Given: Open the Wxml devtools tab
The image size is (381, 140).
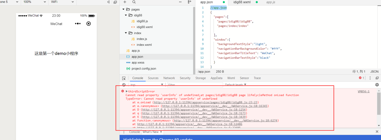Looking at the screenshot, I should 231,78.
